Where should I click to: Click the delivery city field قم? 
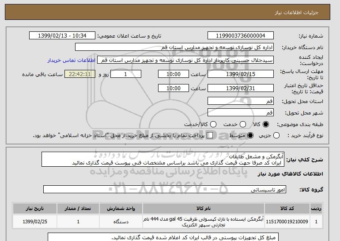pyautogui.click(x=241, y=112)
